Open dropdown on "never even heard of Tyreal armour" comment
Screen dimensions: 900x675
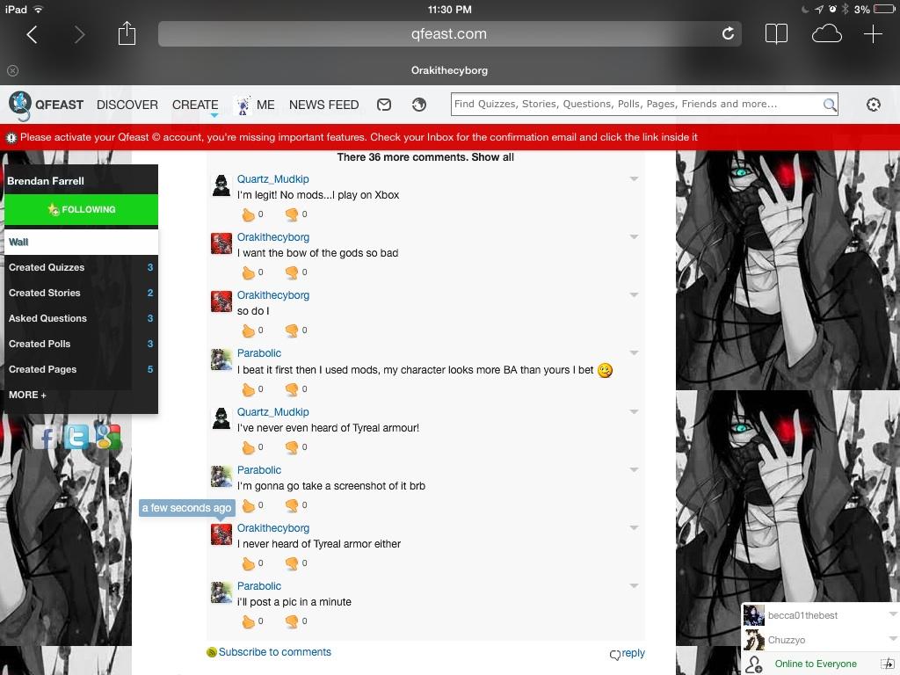click(634, 412)
